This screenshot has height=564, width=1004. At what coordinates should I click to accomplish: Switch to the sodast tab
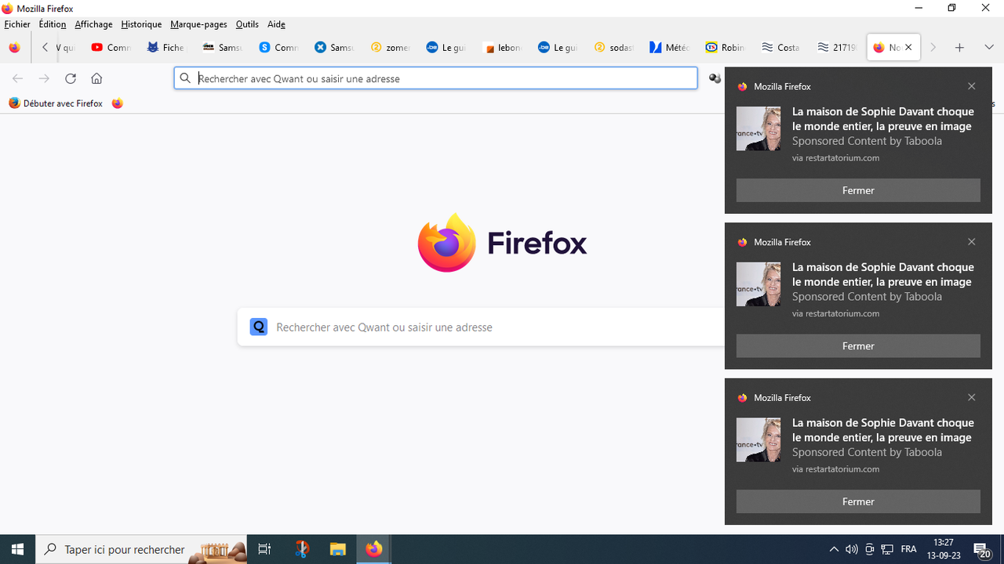point(613,48)
